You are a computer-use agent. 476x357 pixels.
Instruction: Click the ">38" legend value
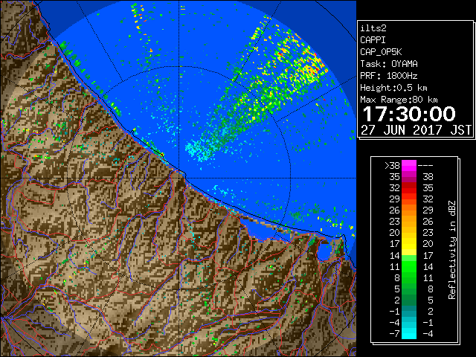click(x=393, y=165)
